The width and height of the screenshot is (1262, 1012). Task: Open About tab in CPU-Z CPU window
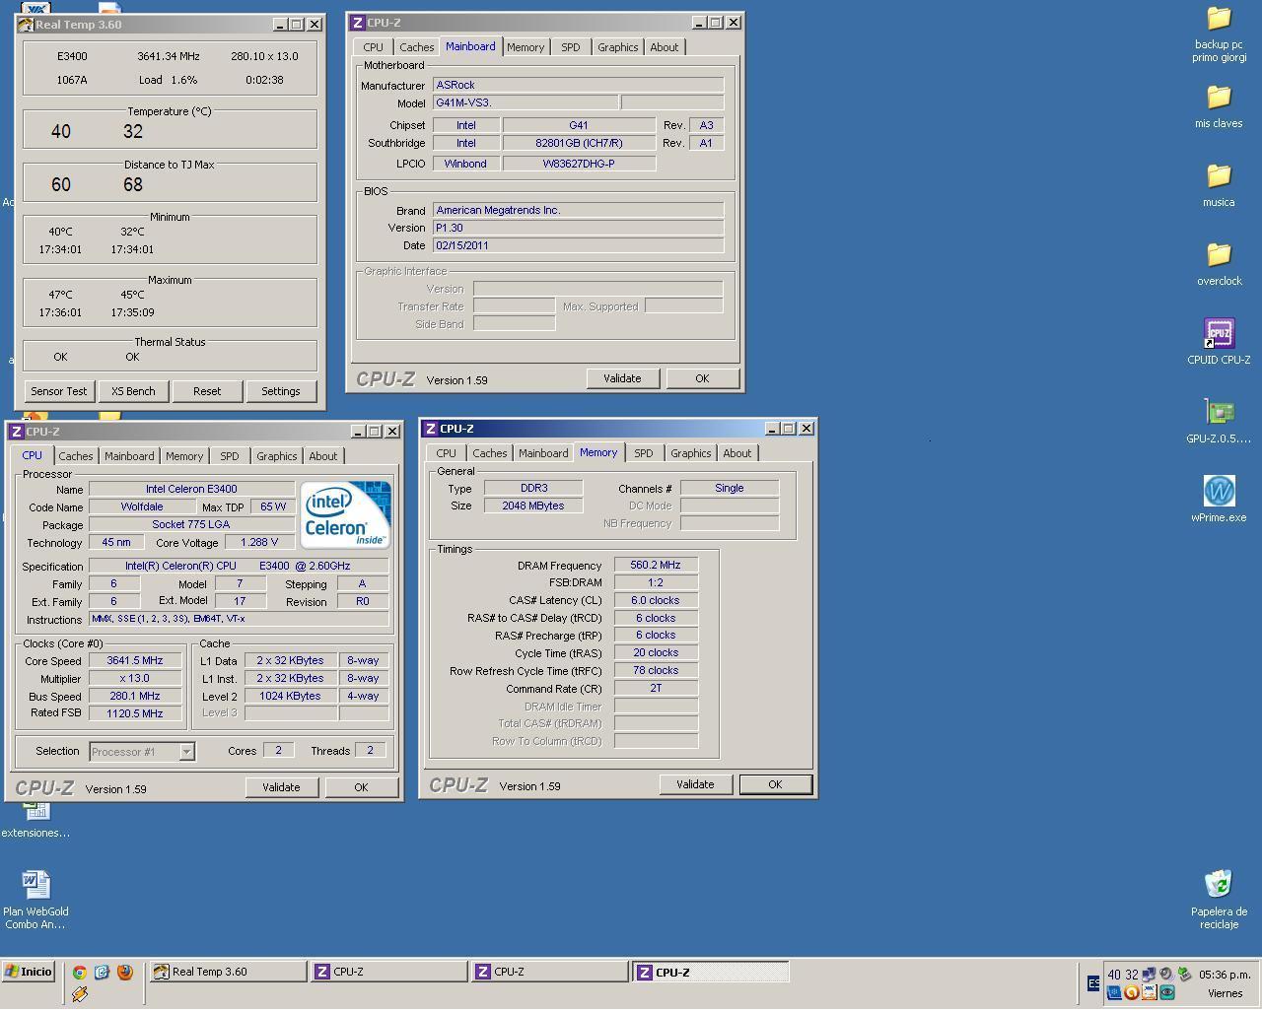(323, 456)
